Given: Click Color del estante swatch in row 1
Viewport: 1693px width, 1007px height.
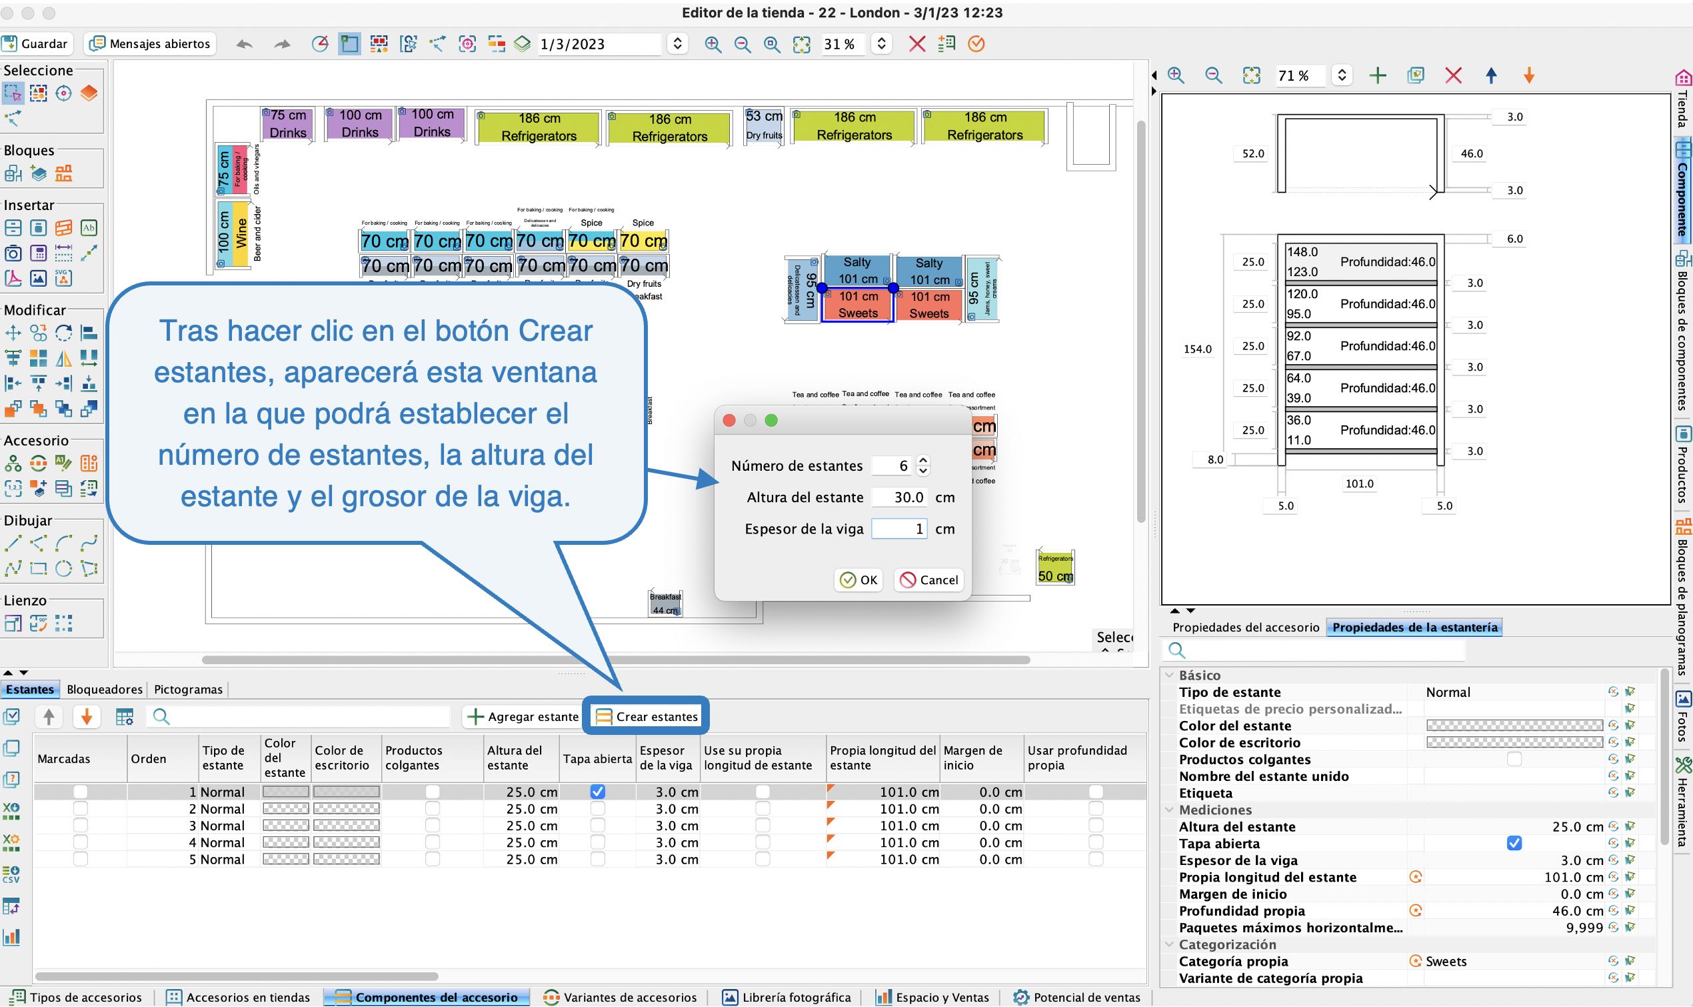Looking at the screenshot, I should point(285,792).
